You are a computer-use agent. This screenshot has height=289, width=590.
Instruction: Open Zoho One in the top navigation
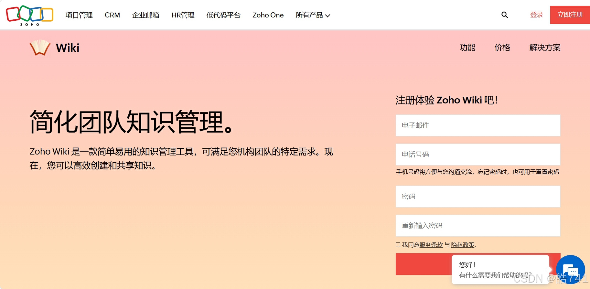[268, 15]
